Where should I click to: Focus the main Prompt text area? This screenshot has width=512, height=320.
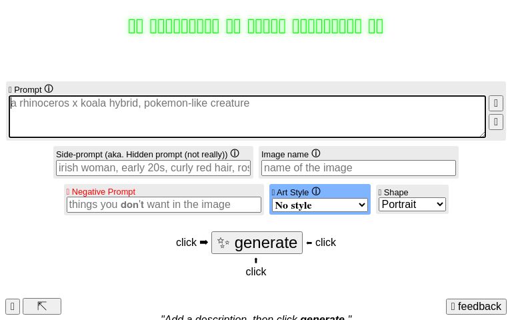click(x=247, y=117)
